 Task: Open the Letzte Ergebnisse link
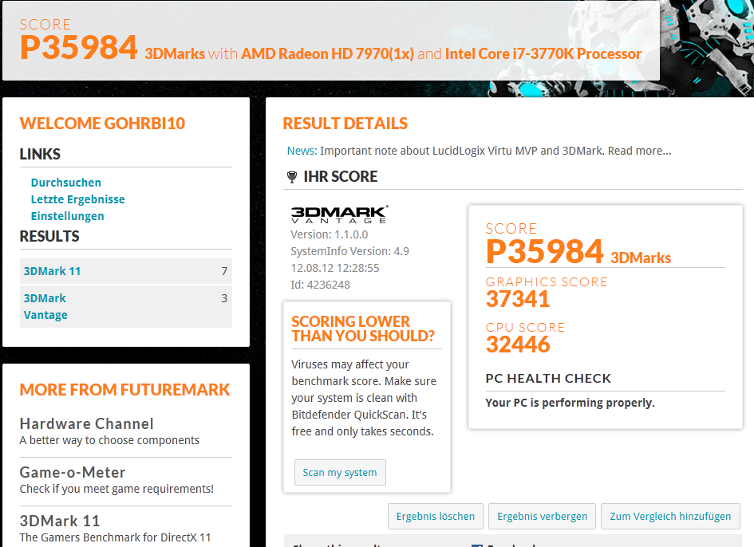[78, 199]
